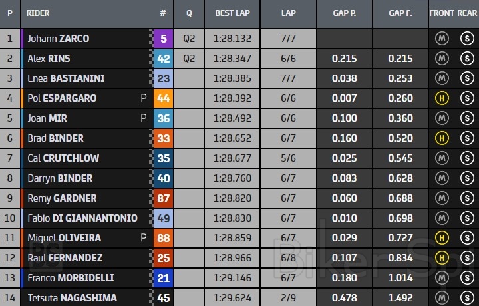Sort by the BEST LAP column header

coord(232,13)
